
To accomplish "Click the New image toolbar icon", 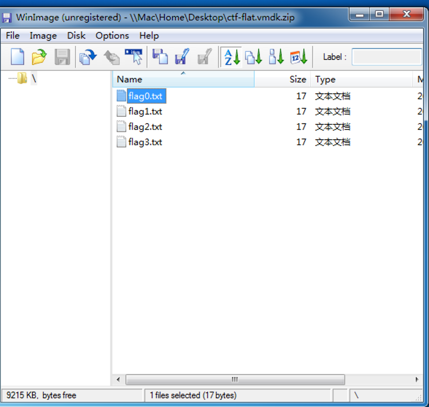I will pos(18,57).
